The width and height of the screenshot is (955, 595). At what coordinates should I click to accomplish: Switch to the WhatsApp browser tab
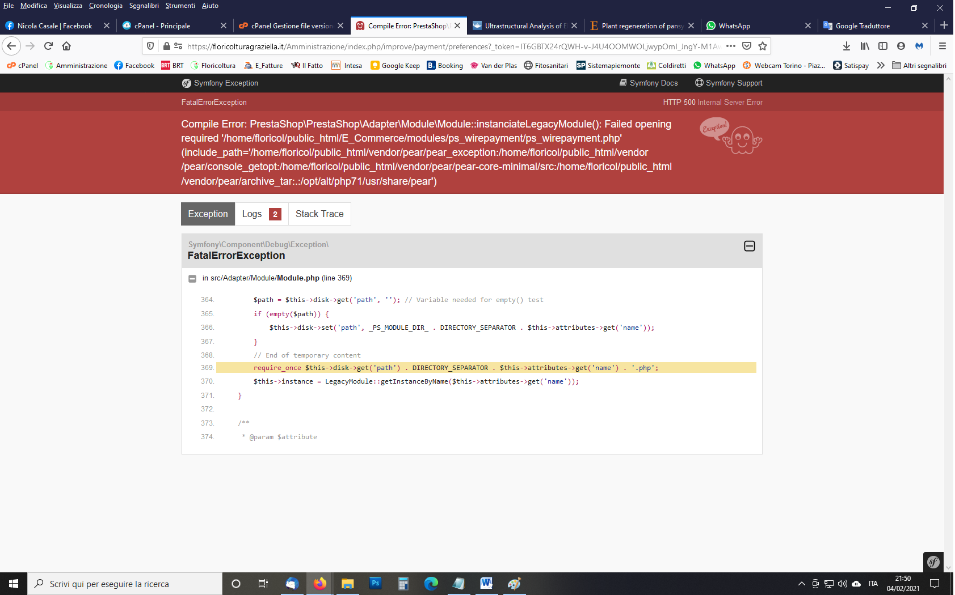pyautogui.click(x=758, y=25)
